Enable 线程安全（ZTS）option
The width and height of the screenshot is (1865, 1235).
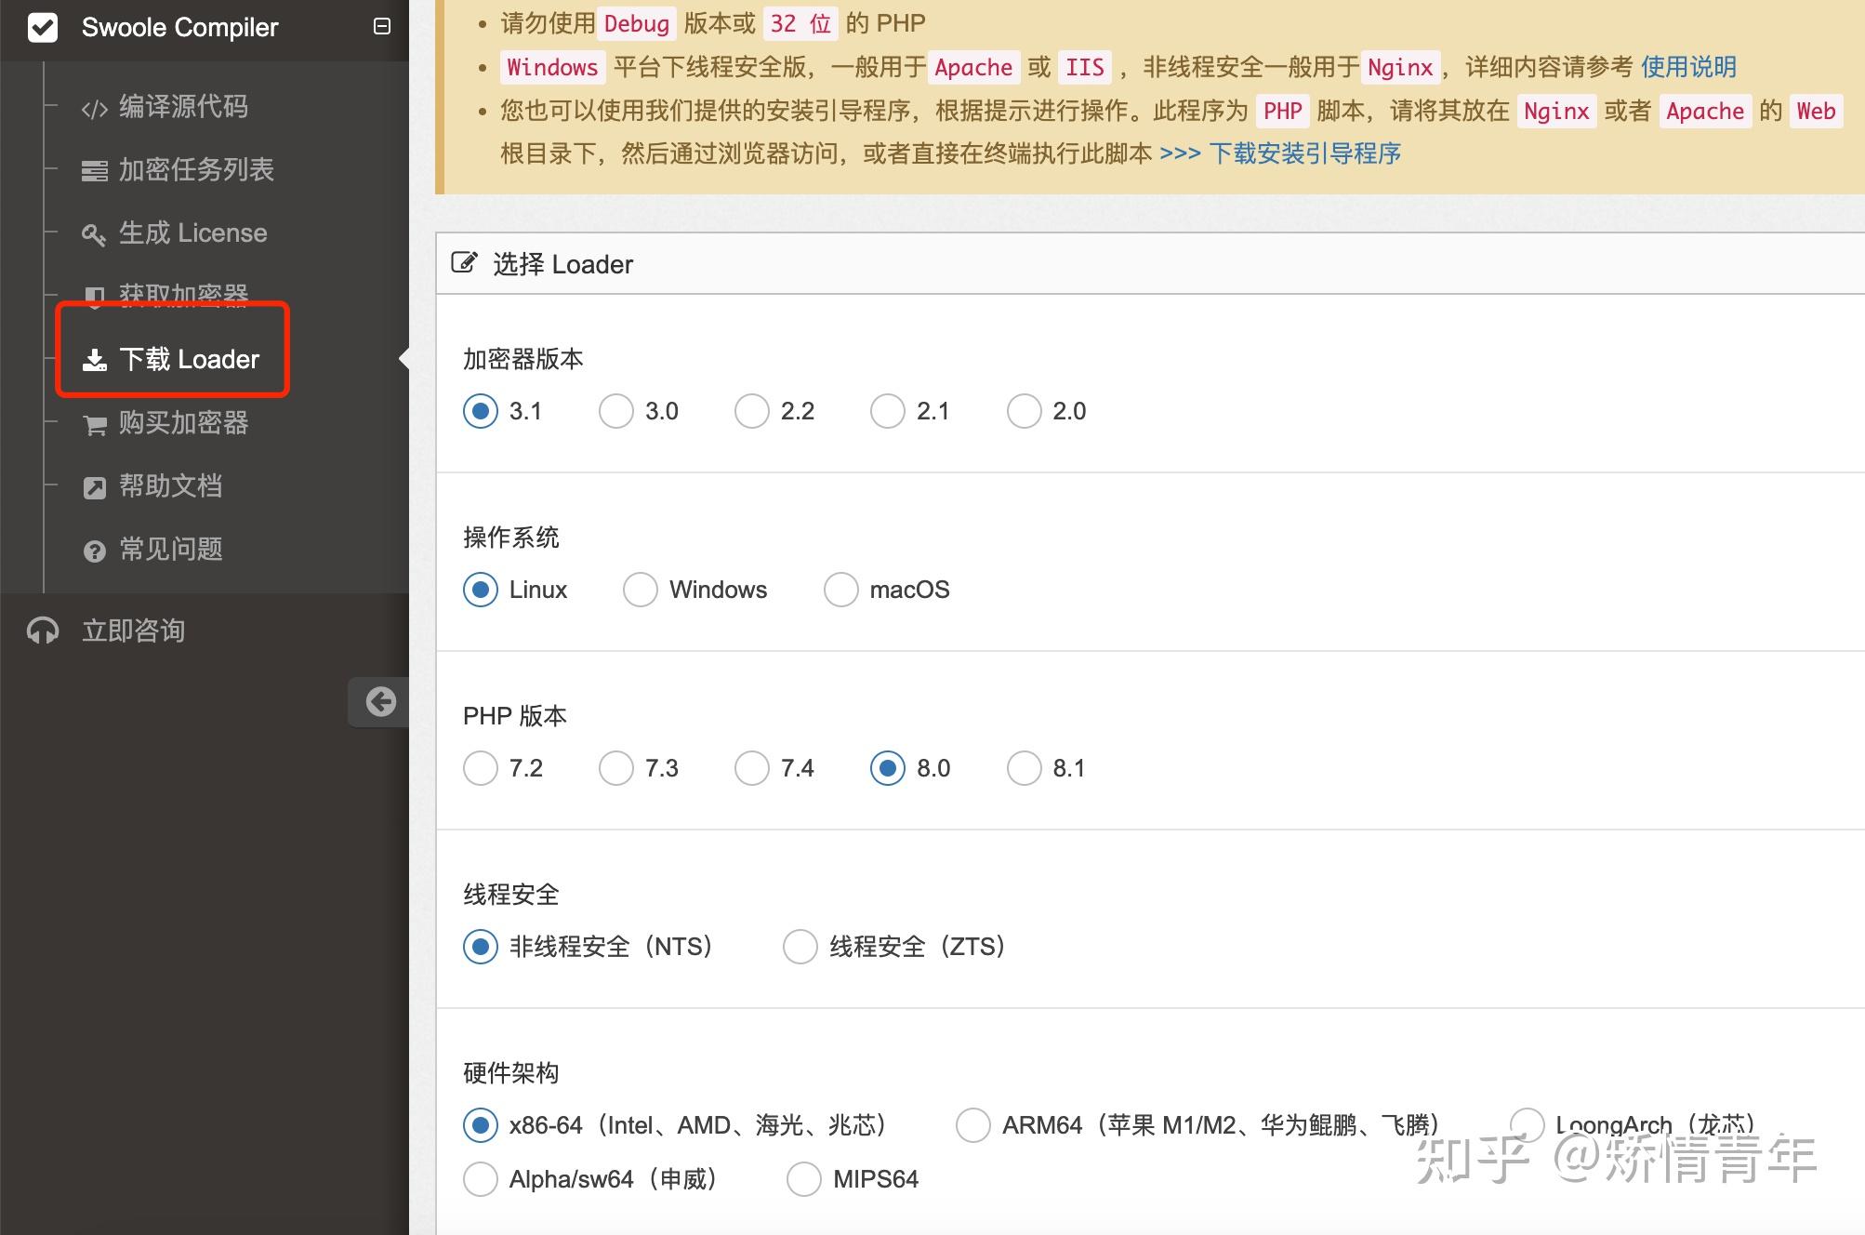800,946
